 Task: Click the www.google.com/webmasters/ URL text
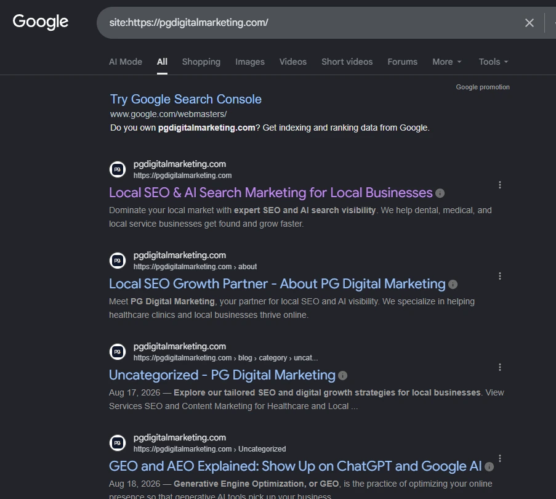169,114
